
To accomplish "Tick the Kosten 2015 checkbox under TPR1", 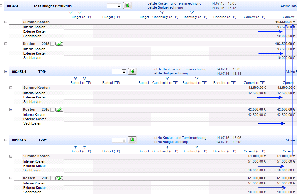I will (x=52, y=110).
